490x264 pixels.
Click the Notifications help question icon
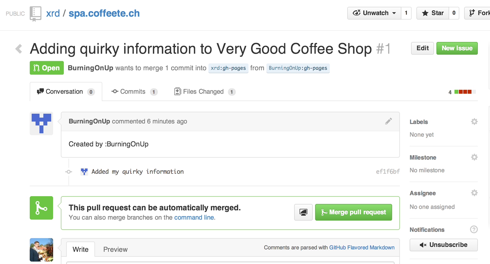(474, 230)
